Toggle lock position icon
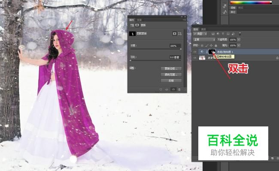The height and width of the screenshot is (171, 279). coord(211,45)
